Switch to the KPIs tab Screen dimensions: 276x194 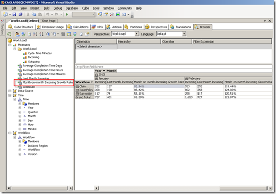click(x=98, y=27)
